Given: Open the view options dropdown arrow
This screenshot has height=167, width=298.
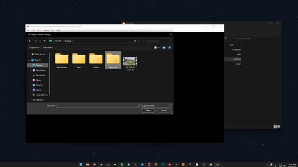Looking at the screenshot, I should 159,48.
